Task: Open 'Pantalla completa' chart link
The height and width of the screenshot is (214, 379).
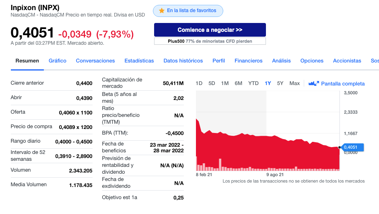Action: point(343,84)
